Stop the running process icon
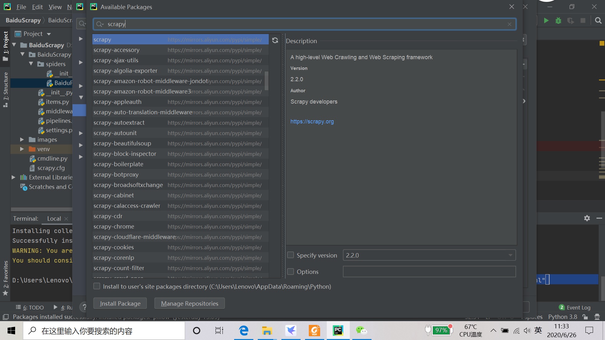This screenshot has width=605, height=340. [583, 20]
